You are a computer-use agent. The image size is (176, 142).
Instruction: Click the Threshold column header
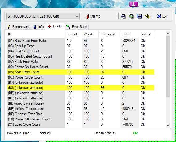pos(110,34)
